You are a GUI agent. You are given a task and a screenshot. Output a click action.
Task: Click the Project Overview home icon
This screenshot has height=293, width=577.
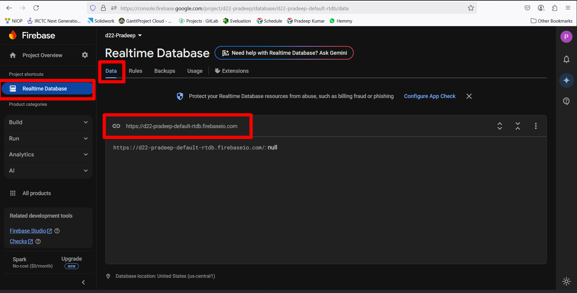coord(13,55)
